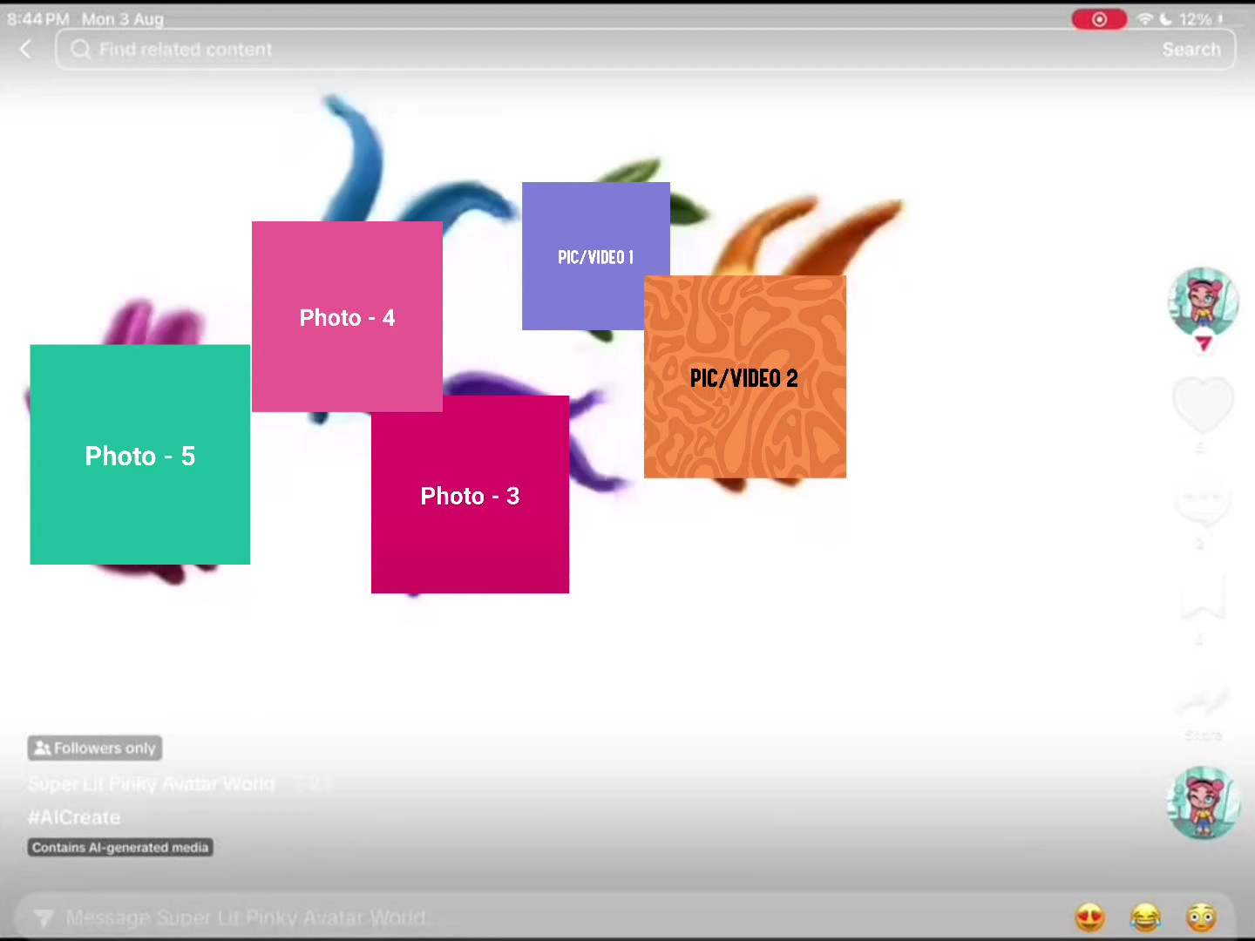Tap the 8:44 PM clock
This screenshot has width=1255, height=941.
coord(37,19)
